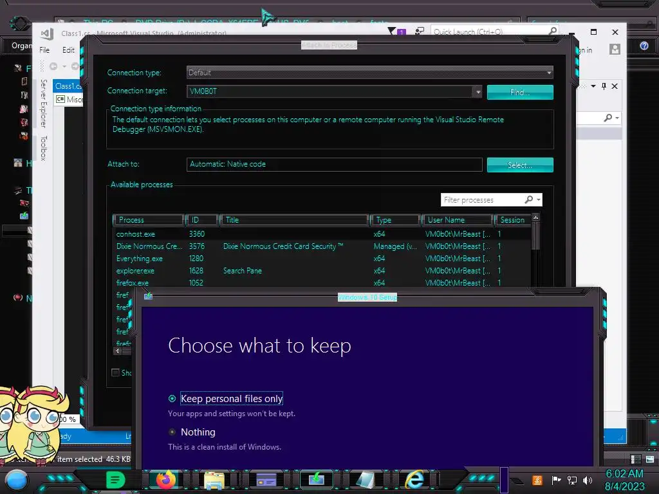Image resolution: width=659 pixels, height=494 pixels.
Task: Sort by the Process column header
Action: coord(149,220)
